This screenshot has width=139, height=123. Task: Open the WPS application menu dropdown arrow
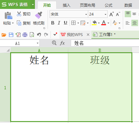coord(33,4)
